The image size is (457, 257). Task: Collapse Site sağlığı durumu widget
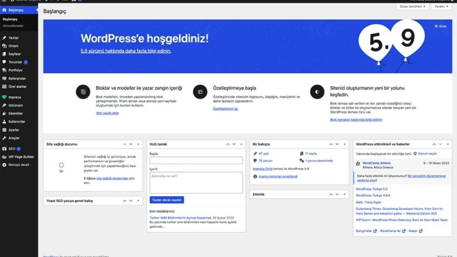(x=138, y=144)
